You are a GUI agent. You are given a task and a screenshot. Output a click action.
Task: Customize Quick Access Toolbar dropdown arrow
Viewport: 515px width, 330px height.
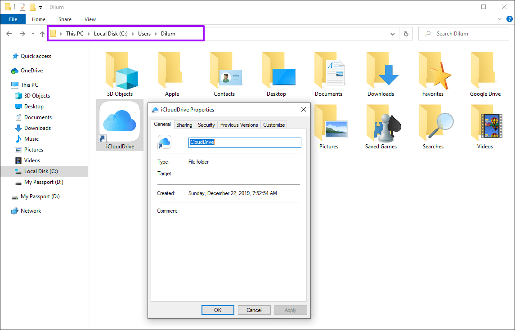pyautogui.click(x=41, y=7)
